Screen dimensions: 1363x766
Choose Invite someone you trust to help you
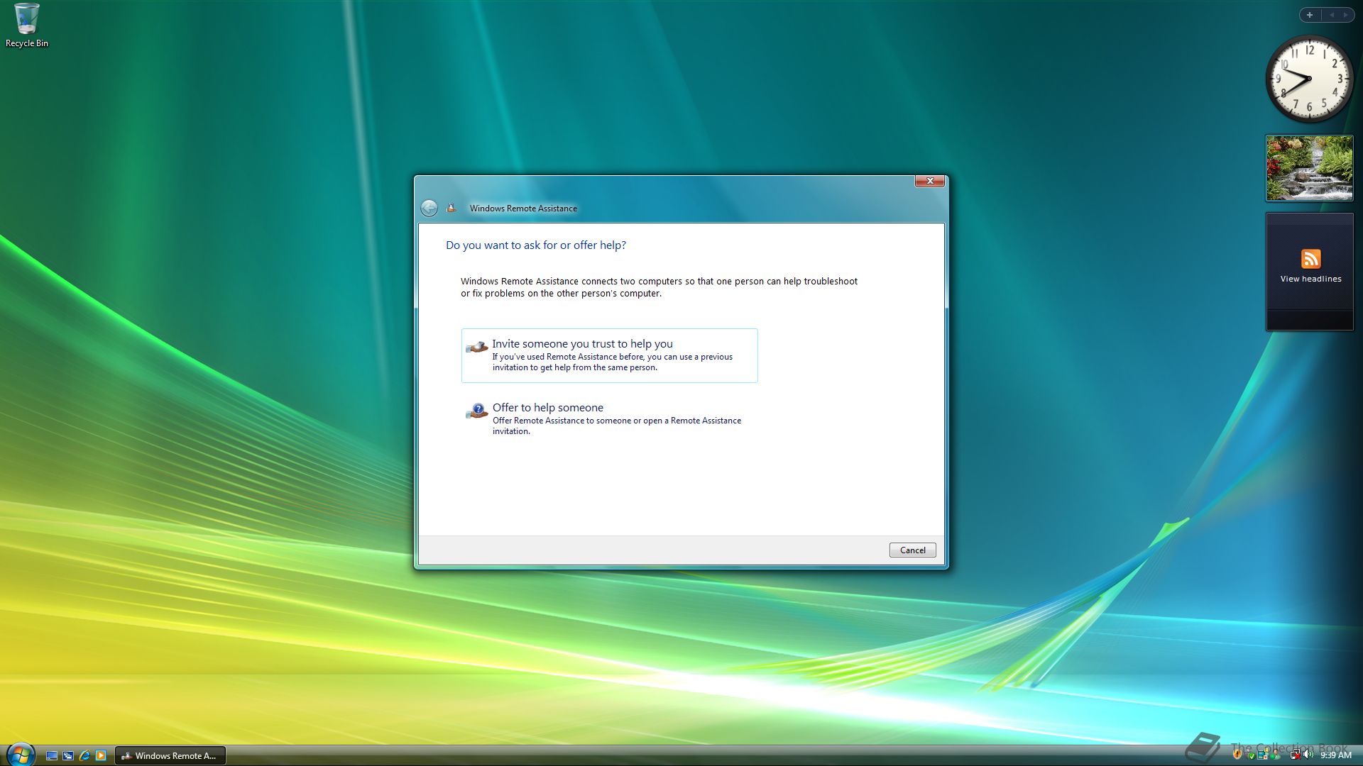click(609, 355)
